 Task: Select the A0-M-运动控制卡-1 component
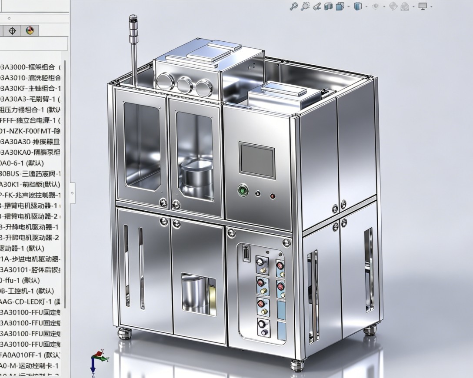(x=30, y=366)
